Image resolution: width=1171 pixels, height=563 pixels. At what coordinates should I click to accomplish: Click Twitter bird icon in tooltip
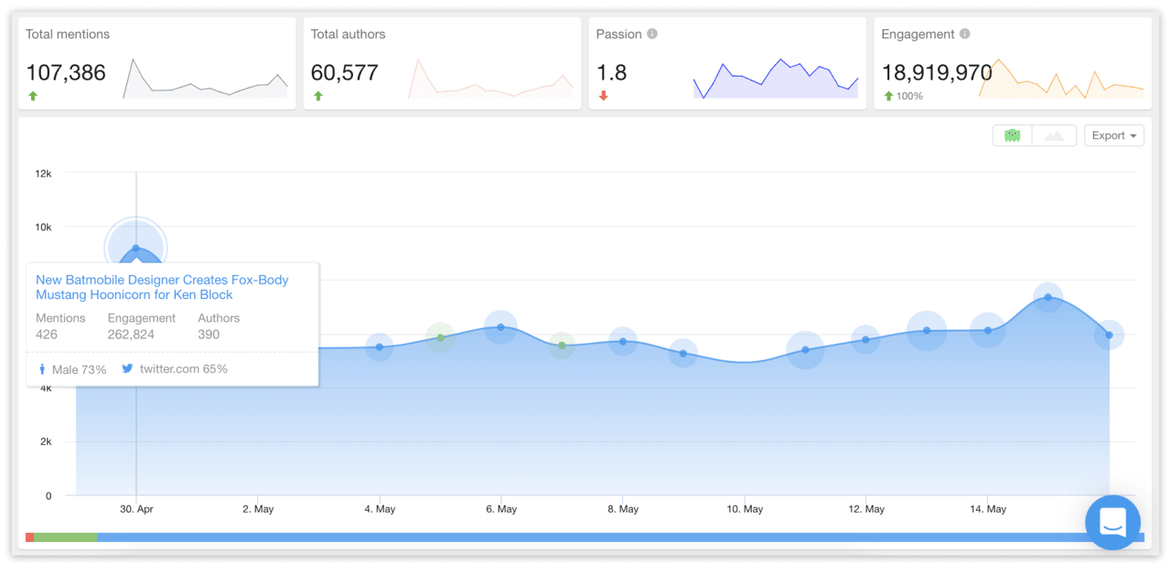pos(128,369)
